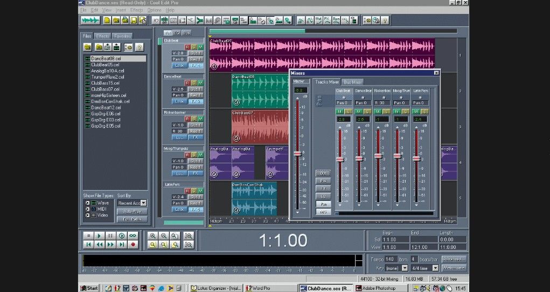The image size is (550, 292).
Task: Click the Metronome button
Action: 454,268
